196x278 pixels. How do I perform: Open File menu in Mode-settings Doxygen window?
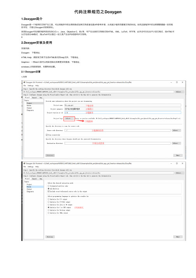[24, 166]
